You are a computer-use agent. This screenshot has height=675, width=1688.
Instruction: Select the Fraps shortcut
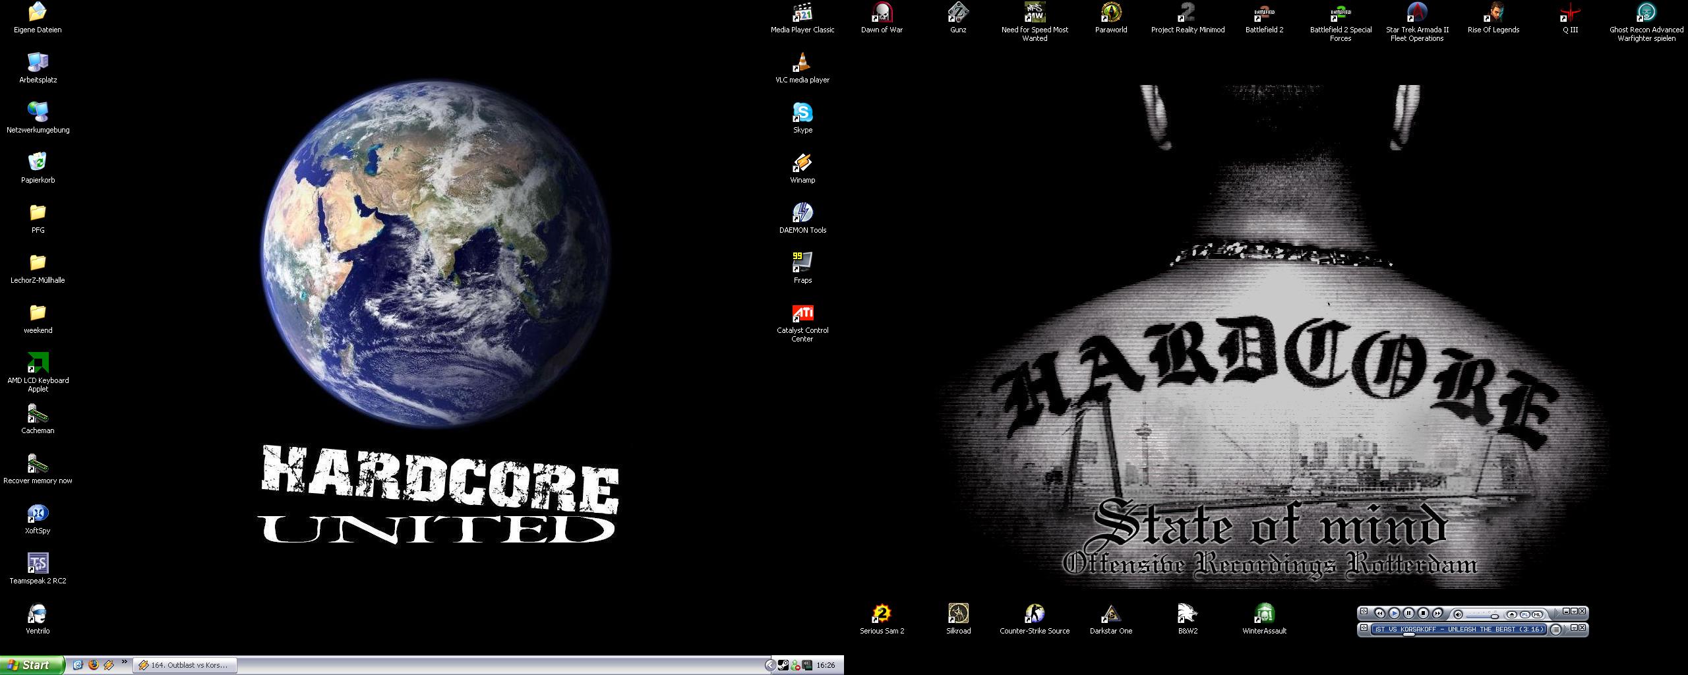pos(802,268)
